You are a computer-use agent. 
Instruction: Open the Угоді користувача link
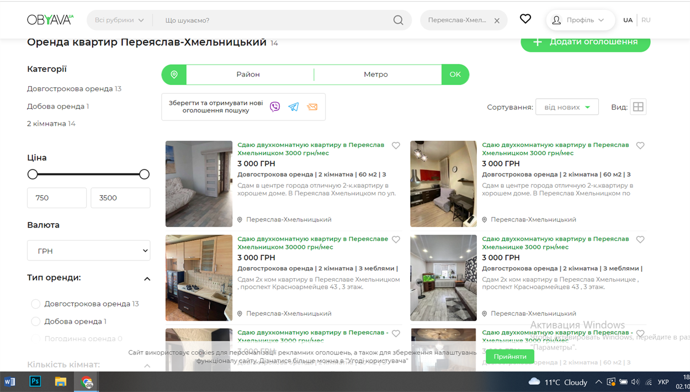click(378, 361)
